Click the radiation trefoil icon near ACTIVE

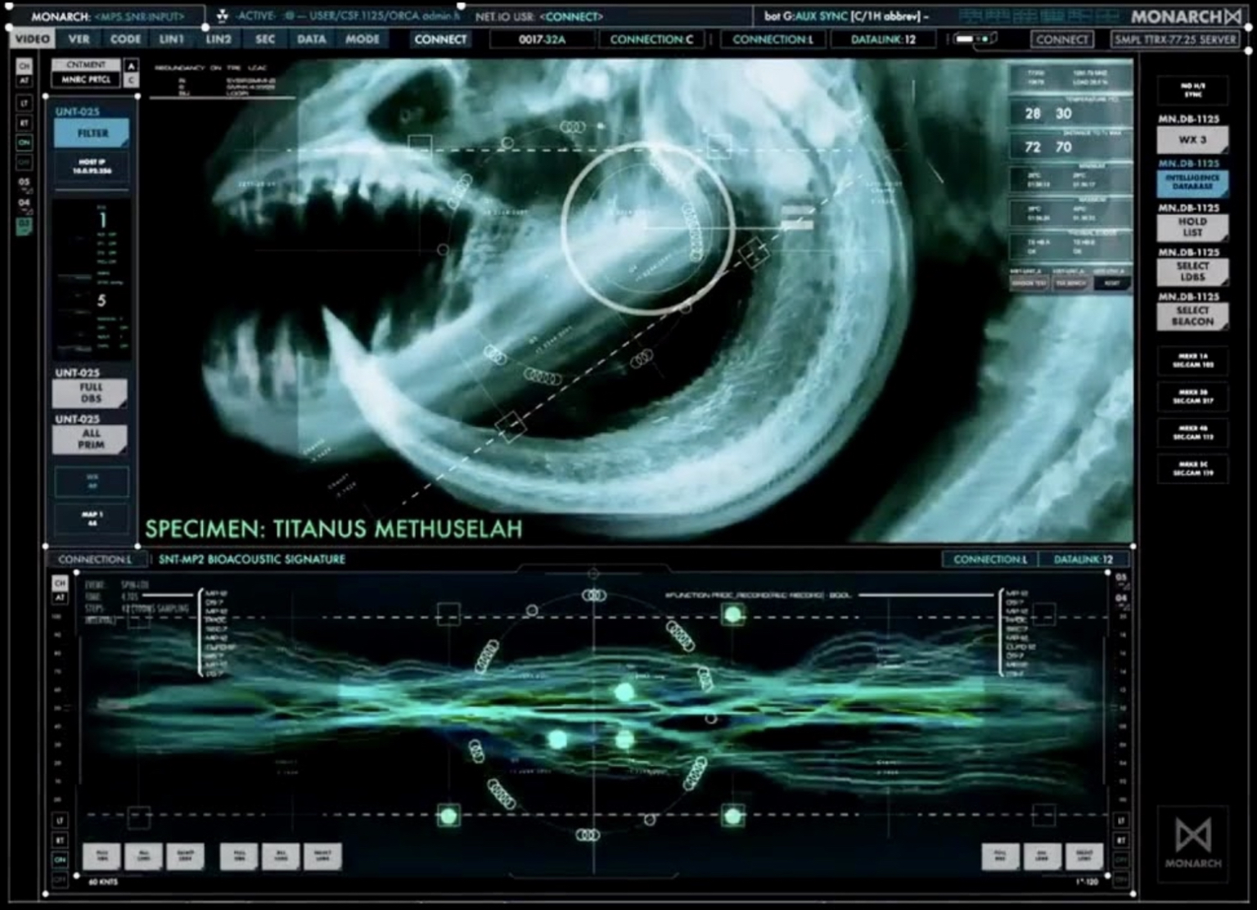tap(222, 16)
